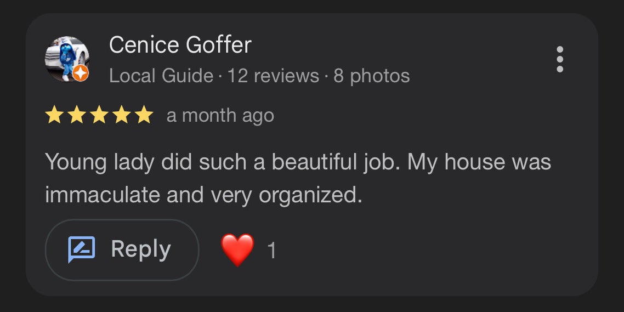
Task: Click the reviewer name Cenice Goffer
Action: 180,44
